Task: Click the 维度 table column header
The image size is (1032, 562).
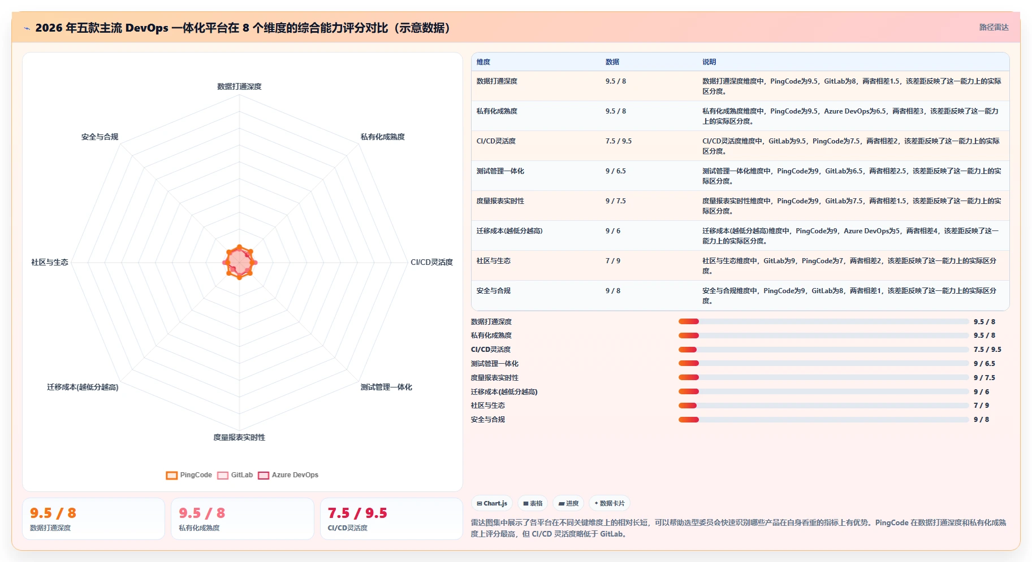Action: coord(483,62)
